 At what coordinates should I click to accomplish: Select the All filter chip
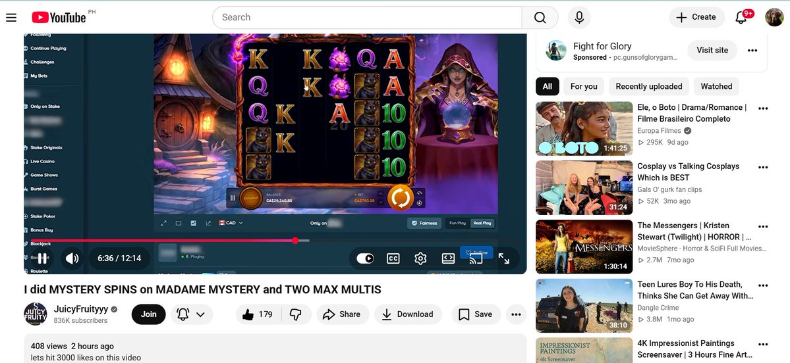[547, 87]
